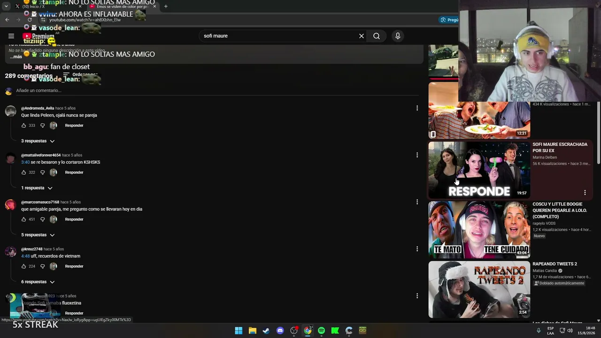
Task: Open the YouTube guide hamburger menu
Action: point(11,36)
